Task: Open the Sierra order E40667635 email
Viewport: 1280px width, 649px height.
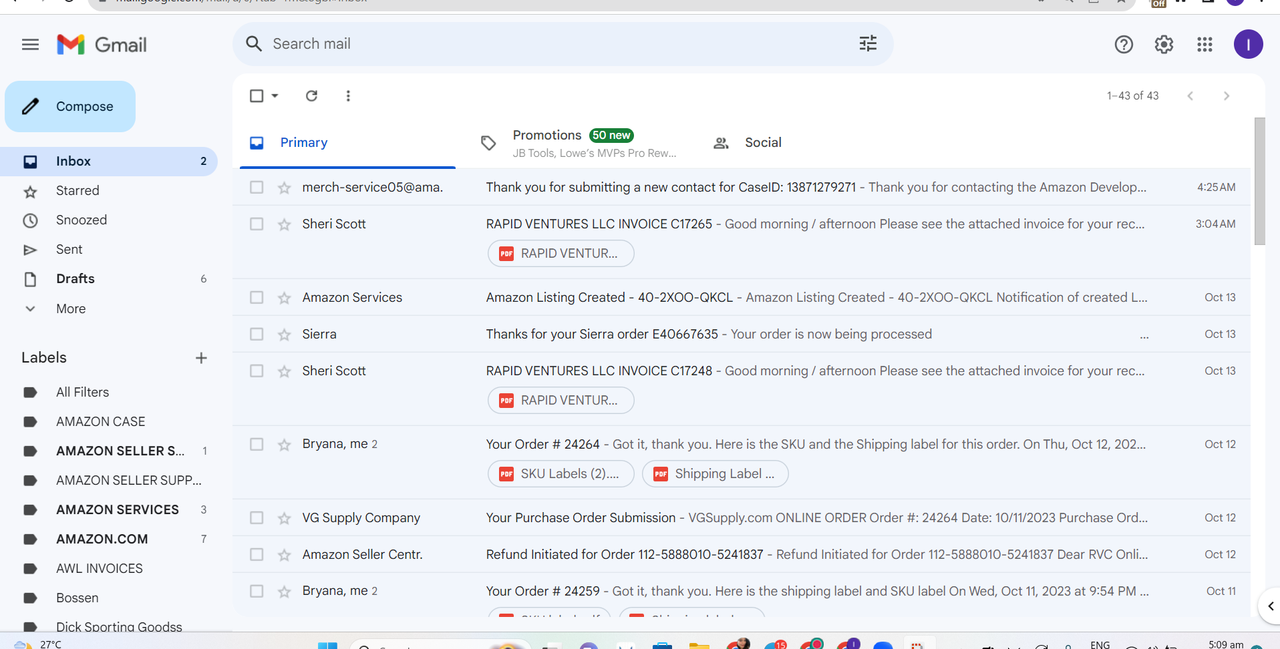Action: (742, 335)
